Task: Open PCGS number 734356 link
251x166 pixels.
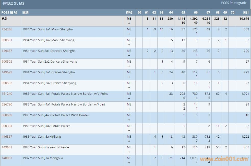Action: coord(7,29)
